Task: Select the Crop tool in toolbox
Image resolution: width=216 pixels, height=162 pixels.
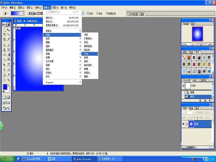Action: [4, 39]
